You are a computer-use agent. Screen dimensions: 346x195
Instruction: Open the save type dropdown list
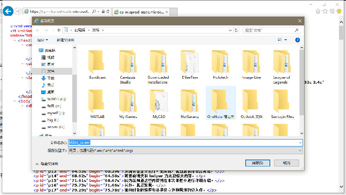coord(300,151)
